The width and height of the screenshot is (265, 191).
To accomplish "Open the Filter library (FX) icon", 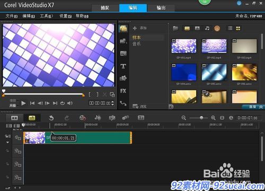I will click(123, 91).
